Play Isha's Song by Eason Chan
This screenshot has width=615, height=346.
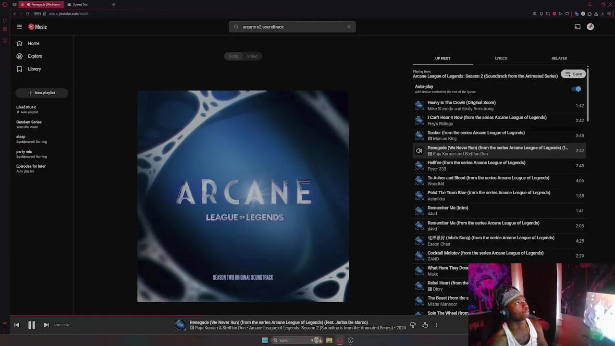tap(500, 241)
